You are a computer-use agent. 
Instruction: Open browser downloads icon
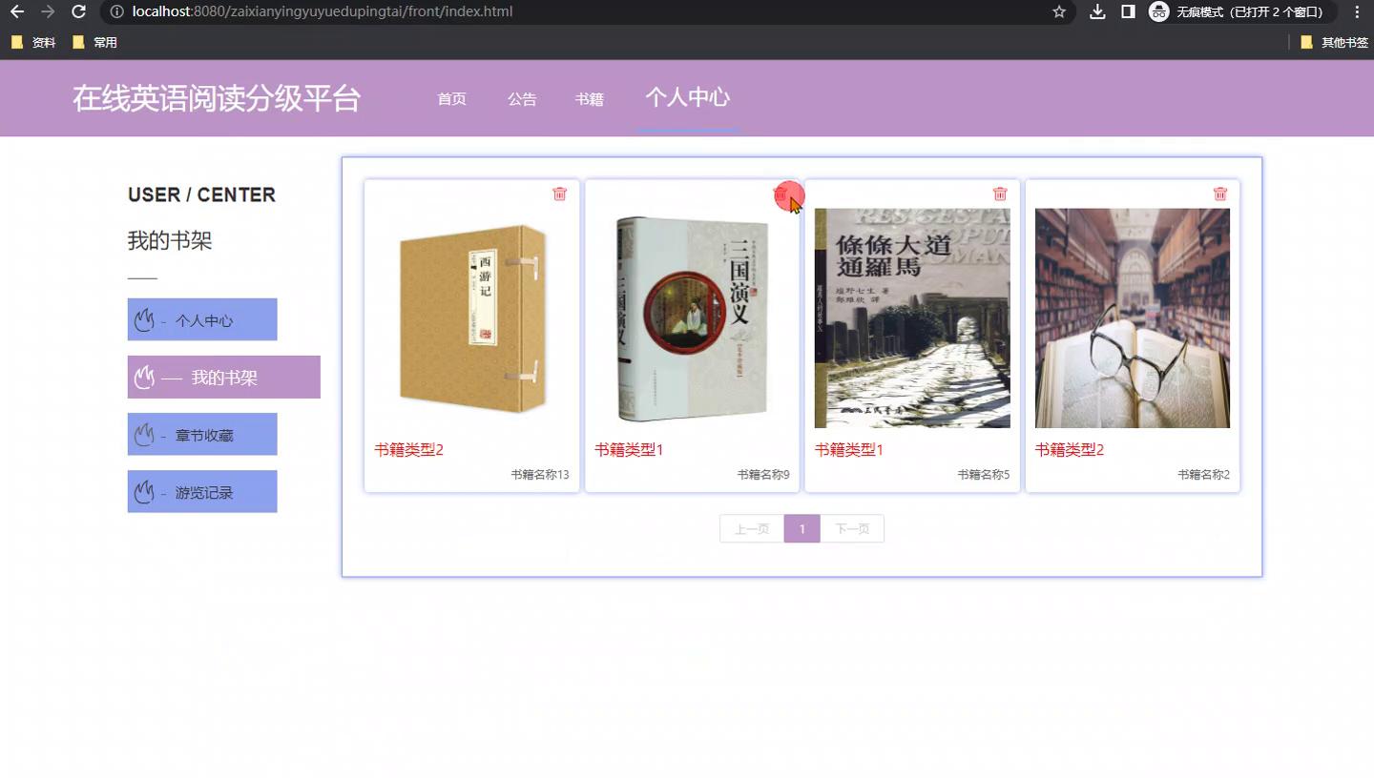(1097, 11)
